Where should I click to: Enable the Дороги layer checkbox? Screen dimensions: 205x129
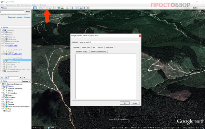[4, 95]
